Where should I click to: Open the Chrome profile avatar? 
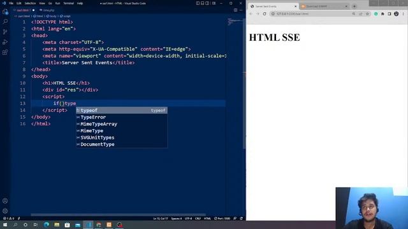396,14
